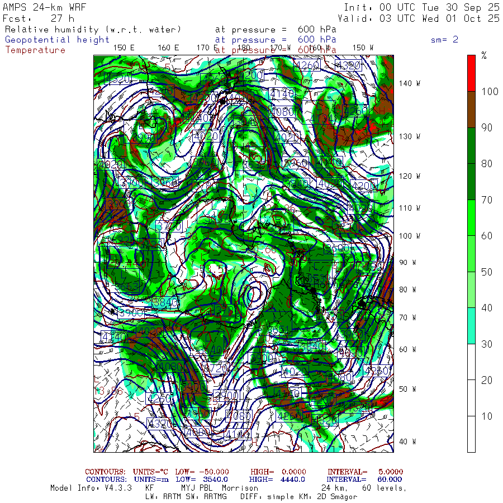Click the 'Init: 00 UTC Tue 30 Sep 25' text
Image resolution: width=503 pixels, height=503 pixels.
click(421, 8)
